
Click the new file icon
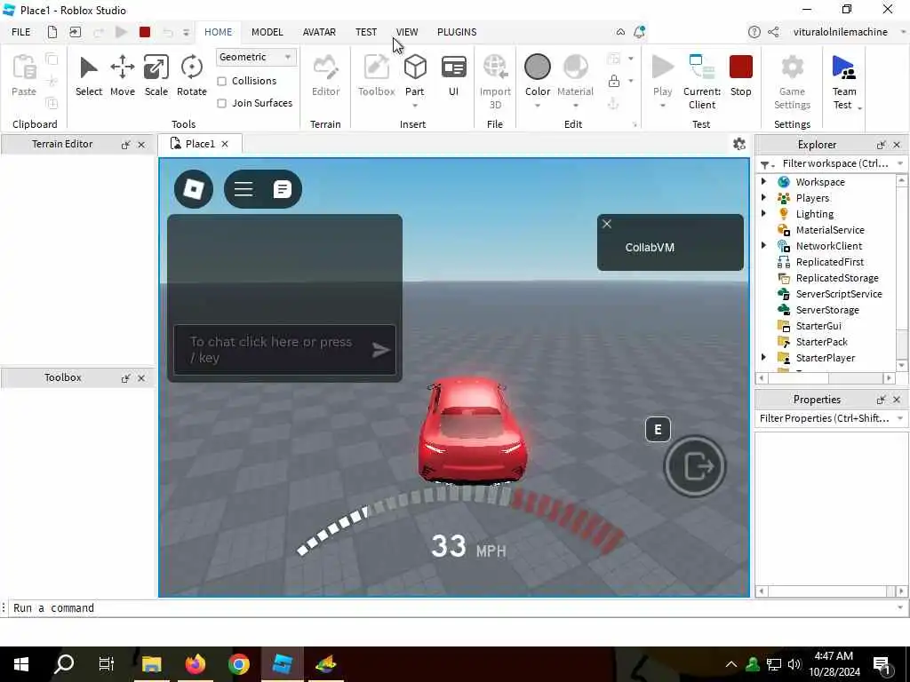pyautogui.click(x=52, y=32)
